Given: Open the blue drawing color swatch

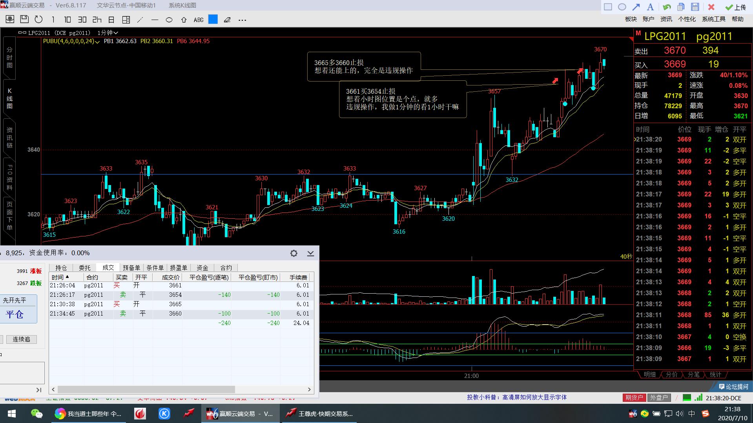Looking at the screenshot, I should click(213, 19).
